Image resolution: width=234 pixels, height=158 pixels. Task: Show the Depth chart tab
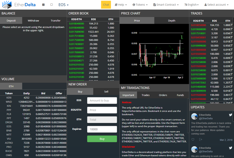171,21
